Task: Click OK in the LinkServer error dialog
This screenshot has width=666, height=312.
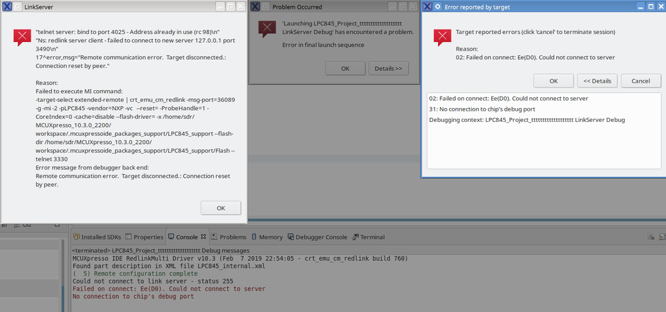Action: click(x=221, y=208)
